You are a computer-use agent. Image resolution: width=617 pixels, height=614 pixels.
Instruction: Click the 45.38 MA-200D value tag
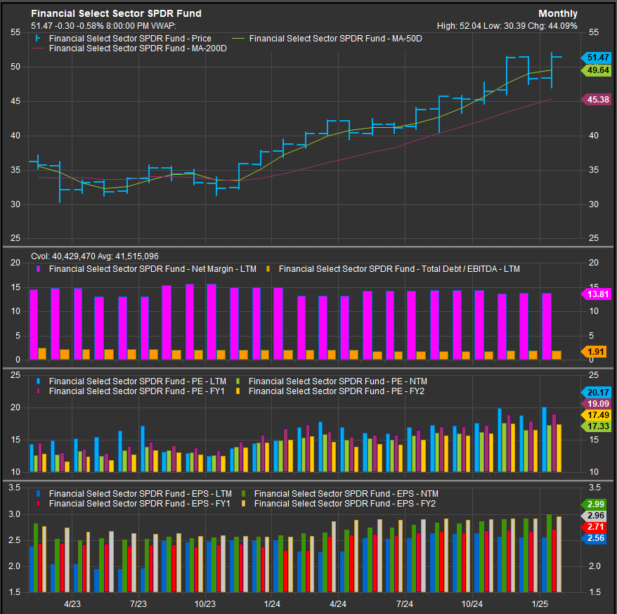click(596, 100)
